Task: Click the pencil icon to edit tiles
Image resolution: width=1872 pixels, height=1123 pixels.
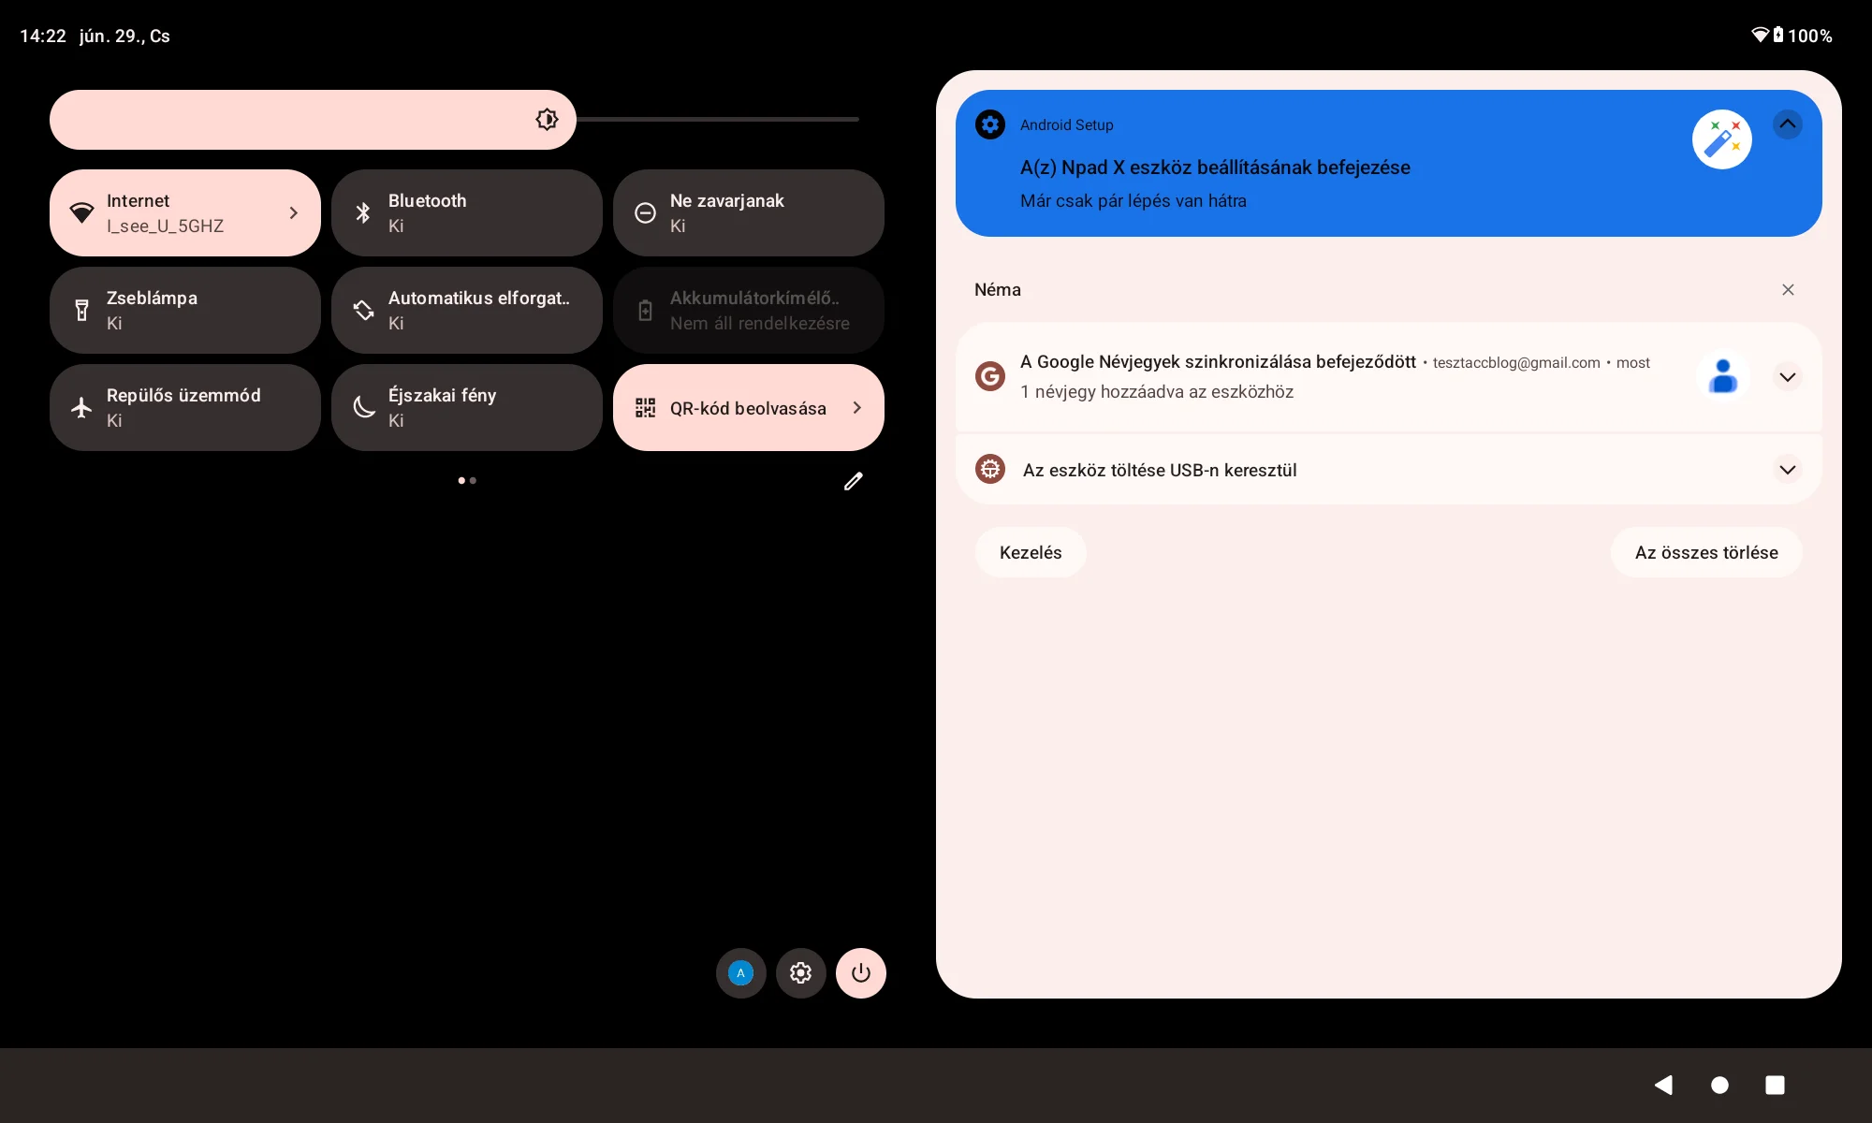Action: 853,481
